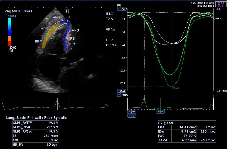This screenshot has width=227, height=149.
Task: Click the TAPSE row in RV global table
Action: tap(187, 140)
